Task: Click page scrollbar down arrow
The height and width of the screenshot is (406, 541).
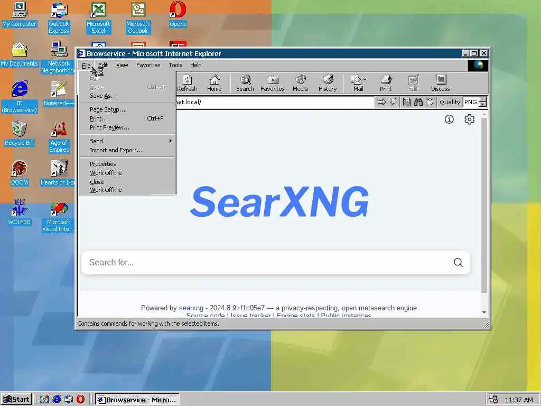Action: [x=484, y=312]
